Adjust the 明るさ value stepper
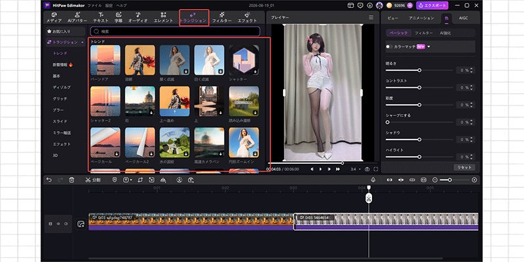This screenshot has width=524, height=262. [472, 70]
